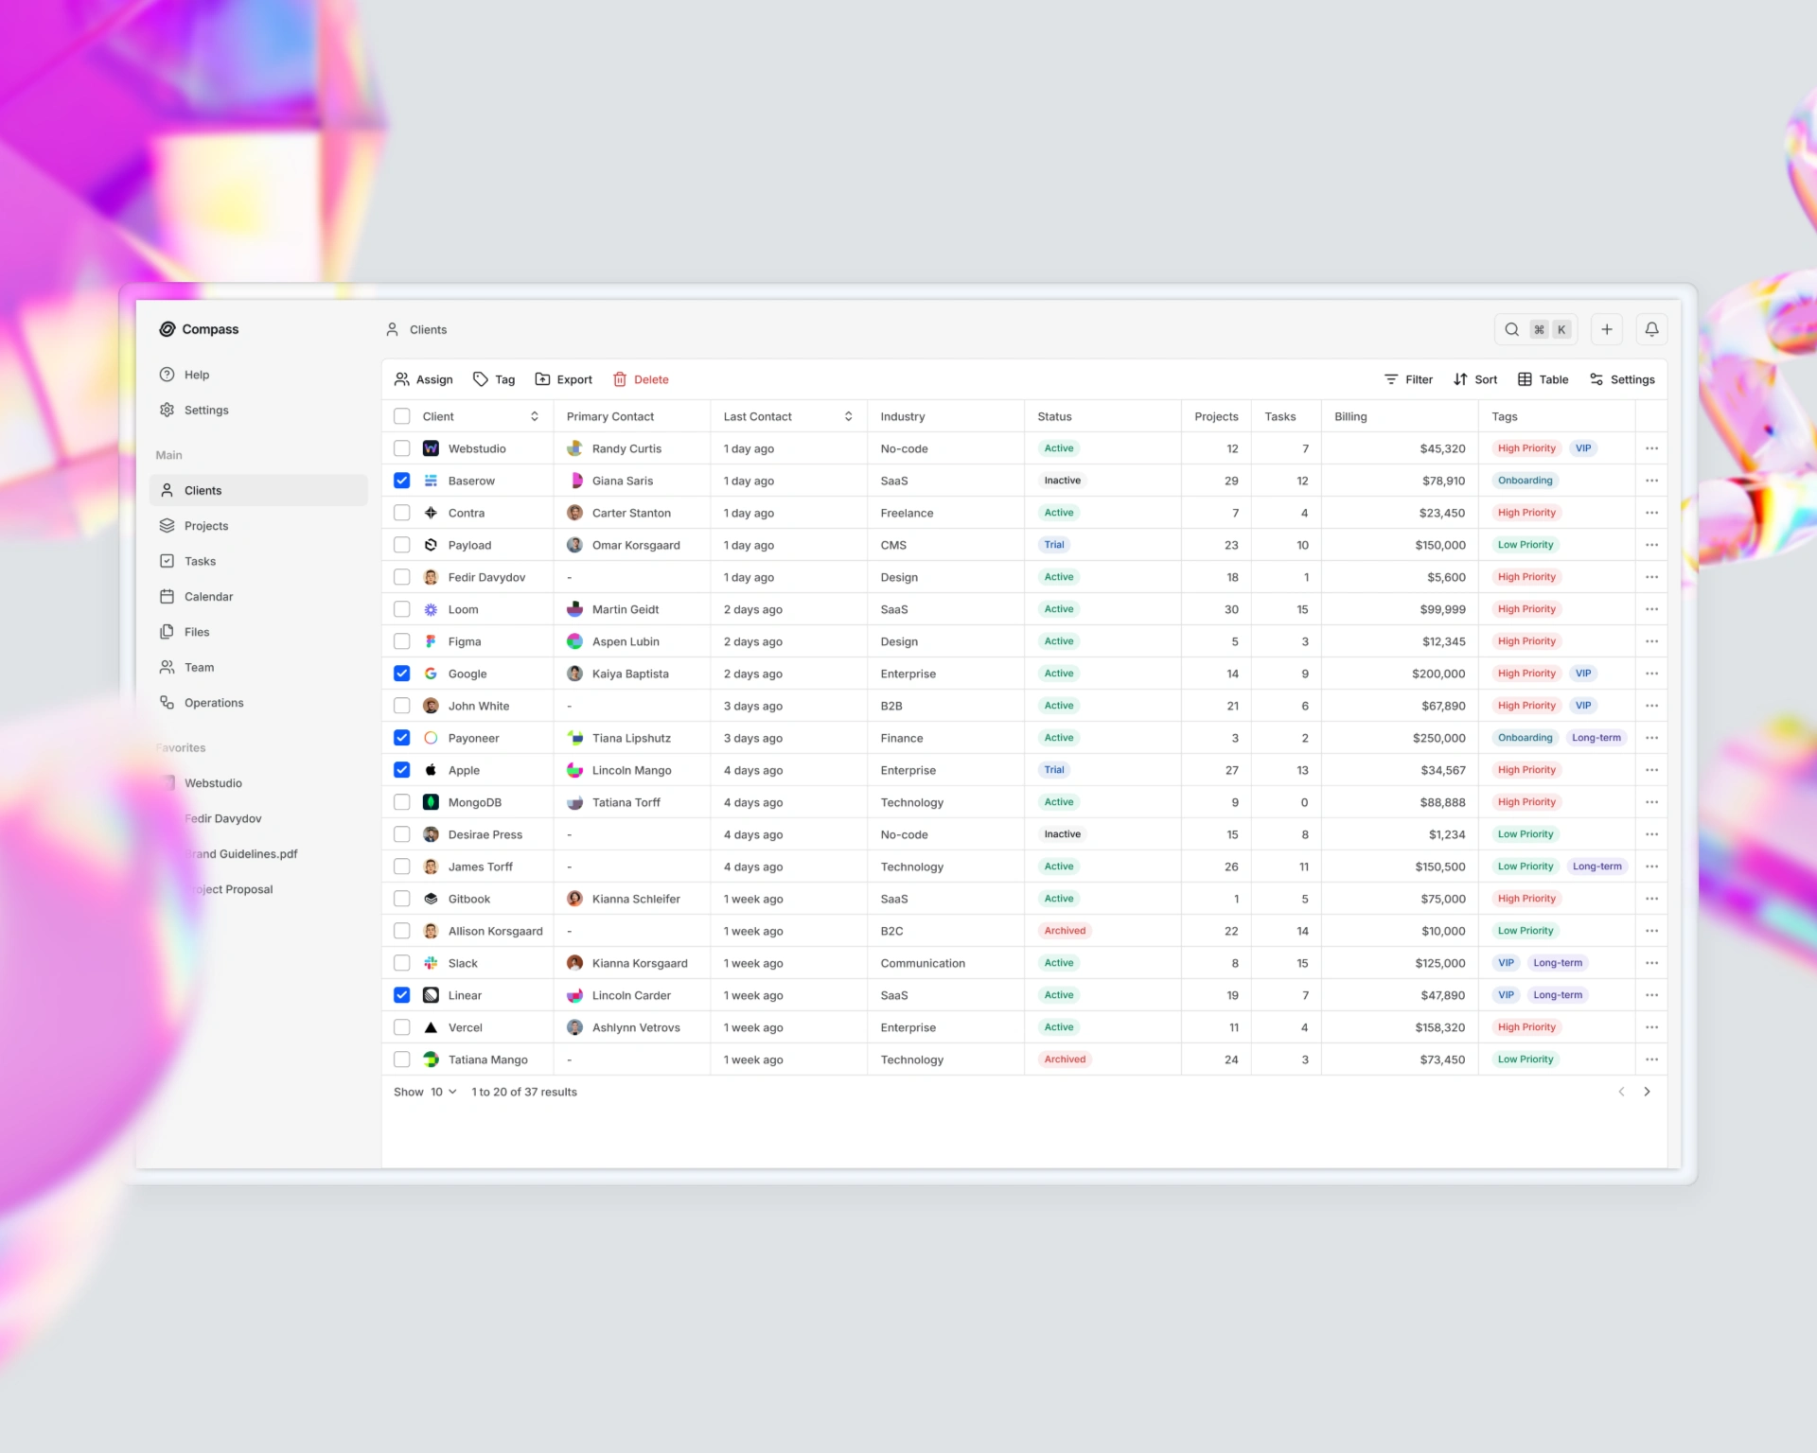1817x1453 pixels.
Task: Go to next page arrow
Action: click(1647, 1092)
